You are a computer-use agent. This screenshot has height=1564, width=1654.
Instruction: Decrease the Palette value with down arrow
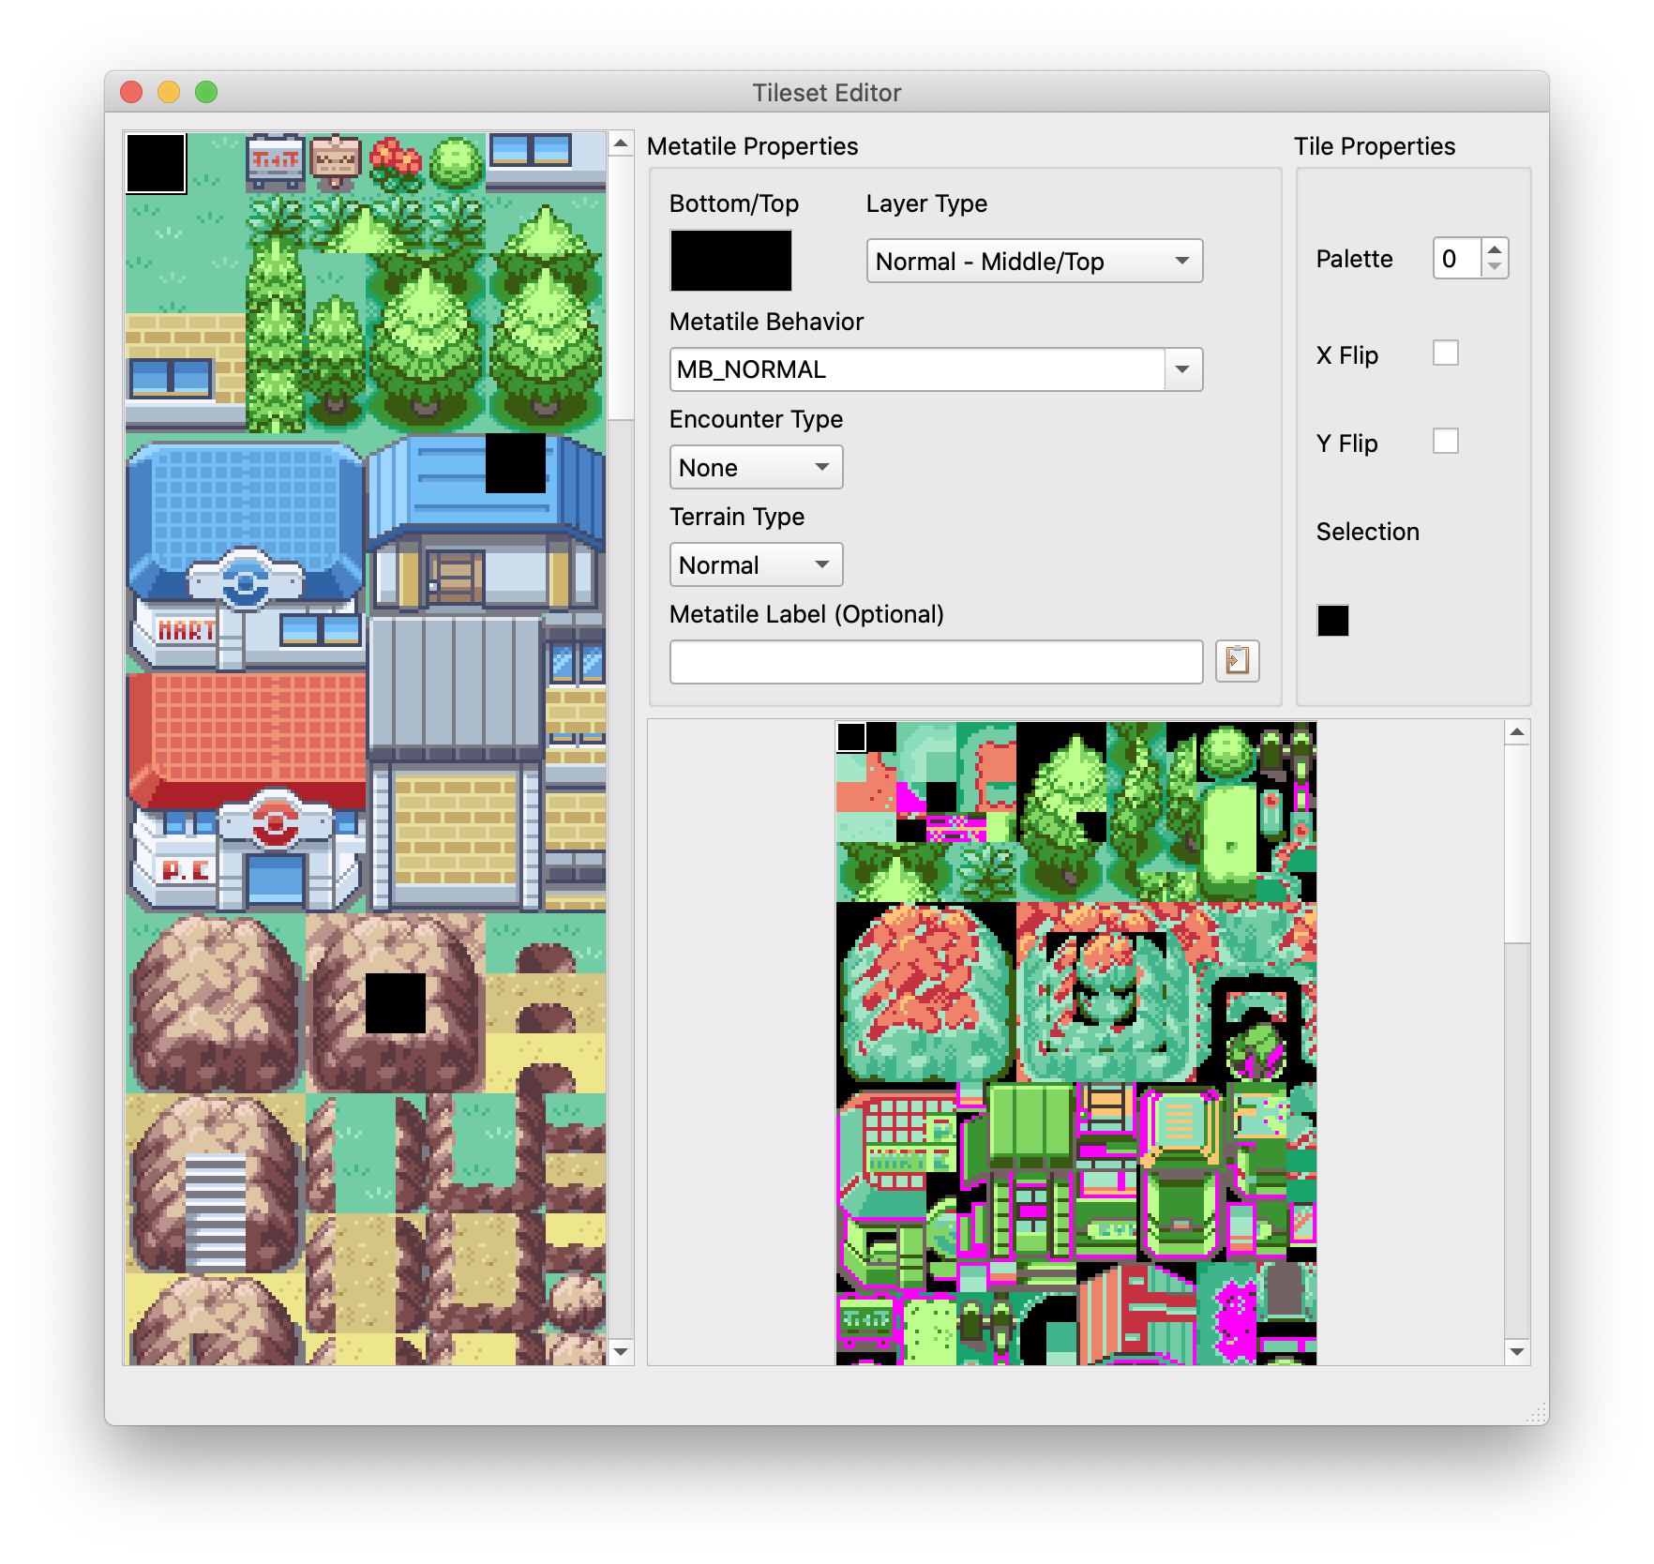pyautogui.click(x=1495, y=268)
